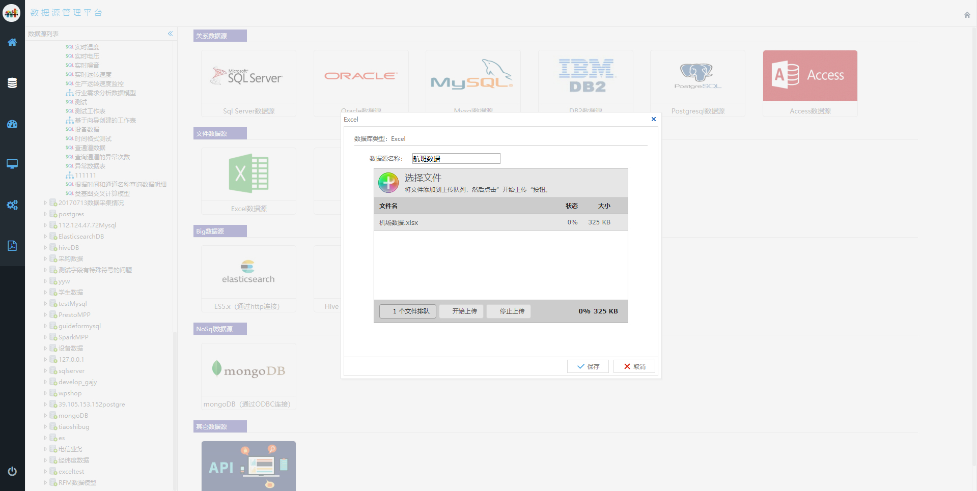Expand the postgres tree node
Screen dimensions: 977x491
click(x=45, y=214)
